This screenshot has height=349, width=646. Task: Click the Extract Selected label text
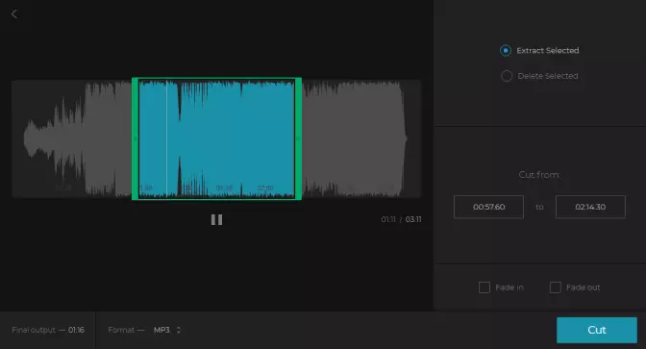(548, 50)
